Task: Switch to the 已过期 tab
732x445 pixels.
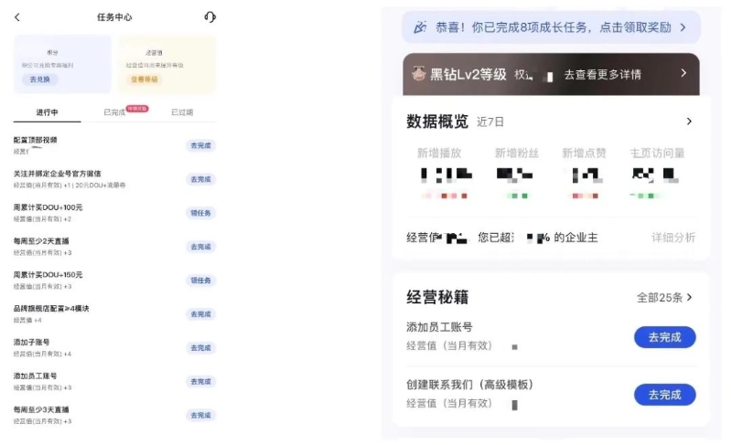Action: point(182,112)
